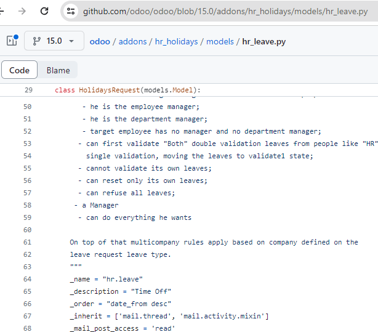Switch to the Blame view tab
The width and height of the screenshot is (378, 332).
point(58,70)
